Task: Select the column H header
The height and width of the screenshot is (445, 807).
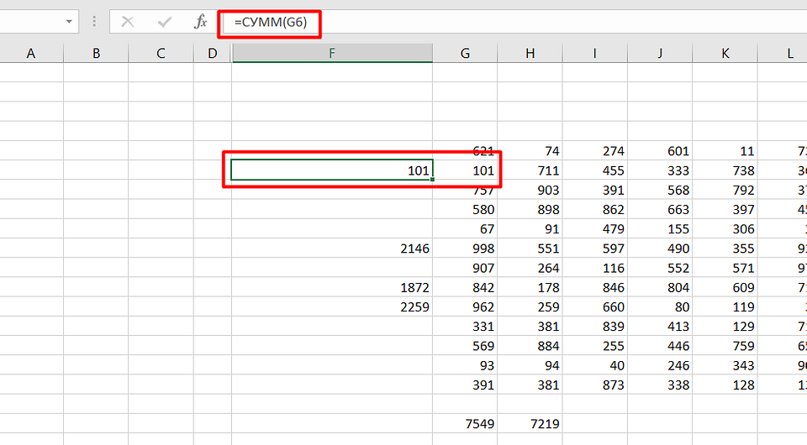Action: click(x=530, y=53)
